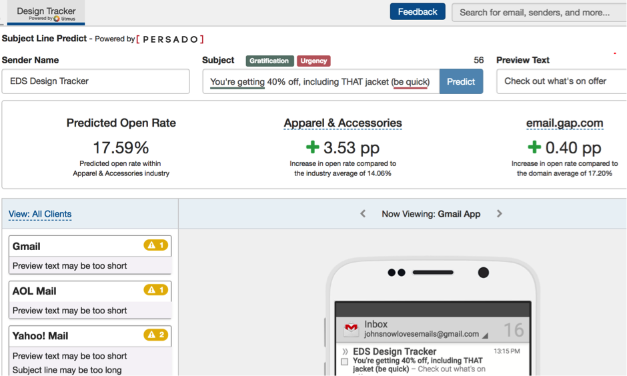This screenshot has height=376, width=627.
Task: Open the Design Tracker tab
Action: (46, 13)
